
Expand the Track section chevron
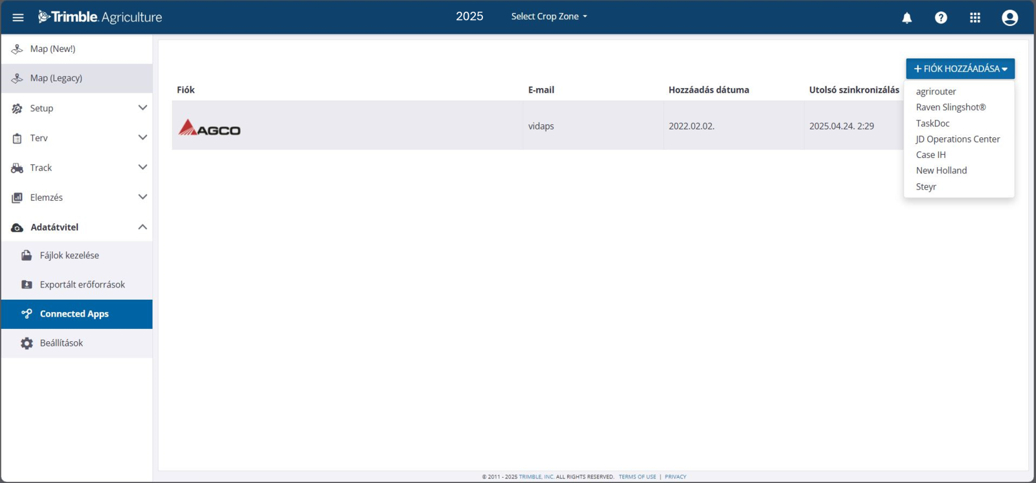pos(142,167)
